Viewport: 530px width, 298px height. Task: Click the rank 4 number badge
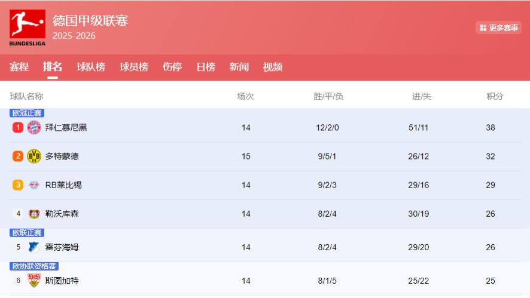coord(19,214)
